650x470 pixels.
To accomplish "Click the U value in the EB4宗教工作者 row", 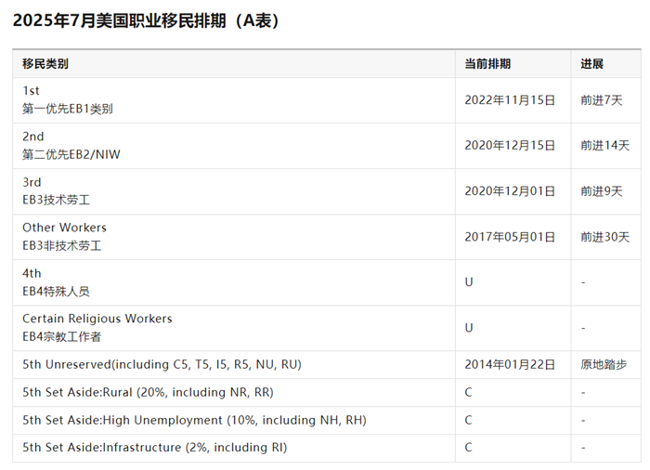I will 469,328.
